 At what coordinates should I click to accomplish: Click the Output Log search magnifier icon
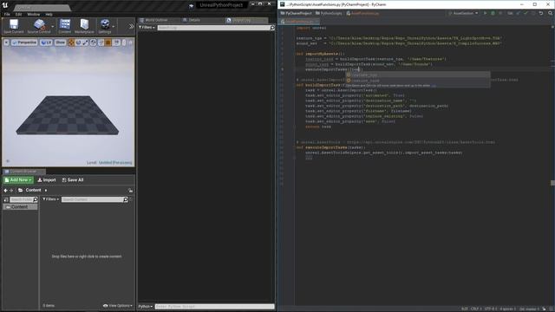pyautogui.click(x=272, y=27)
